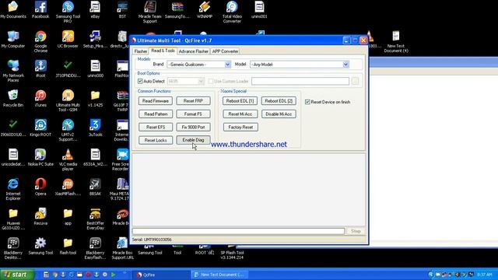Open the disabled boot loader combo box
The width and height of the screenshot is (498, 280).
(185, 81)
